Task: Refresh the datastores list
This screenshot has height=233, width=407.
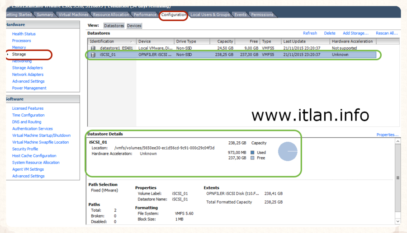Action: 310,33
